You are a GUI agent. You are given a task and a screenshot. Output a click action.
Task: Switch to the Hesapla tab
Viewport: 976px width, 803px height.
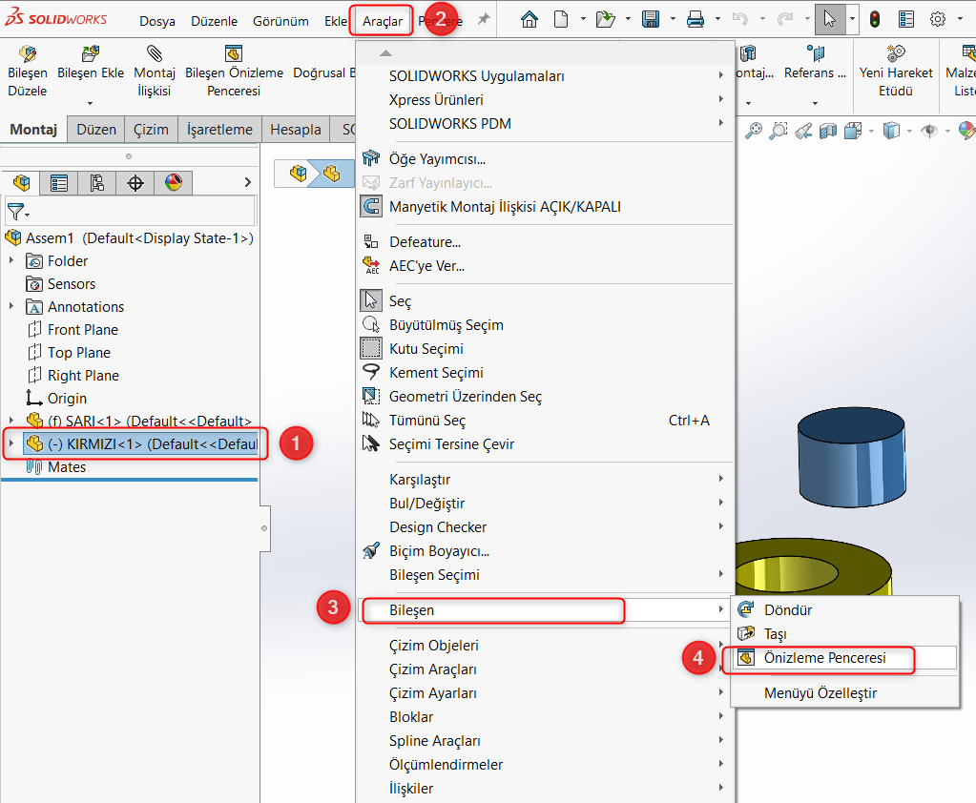(x=296, y=130)
